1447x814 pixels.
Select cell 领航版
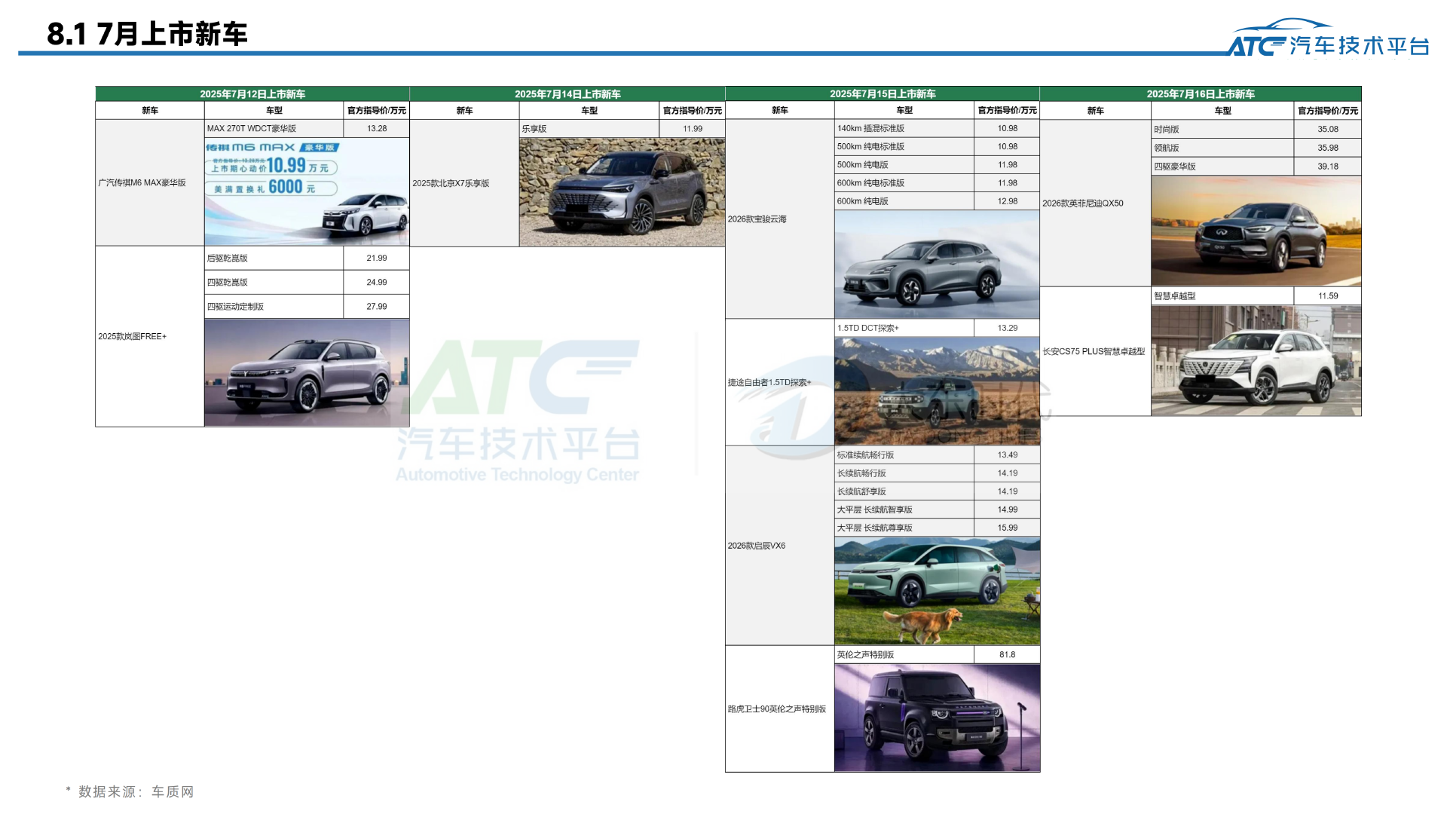[1222, 148]
